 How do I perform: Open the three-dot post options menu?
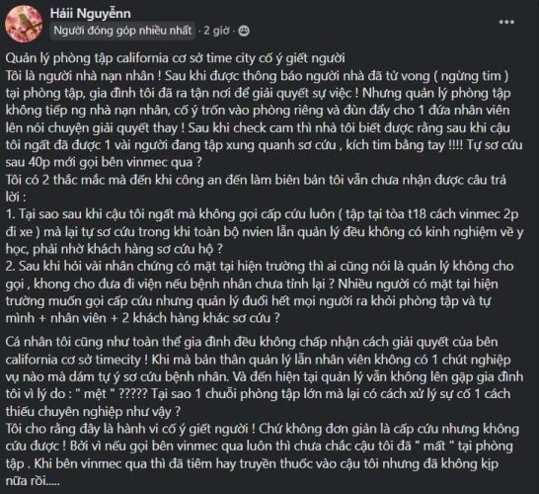506,22
